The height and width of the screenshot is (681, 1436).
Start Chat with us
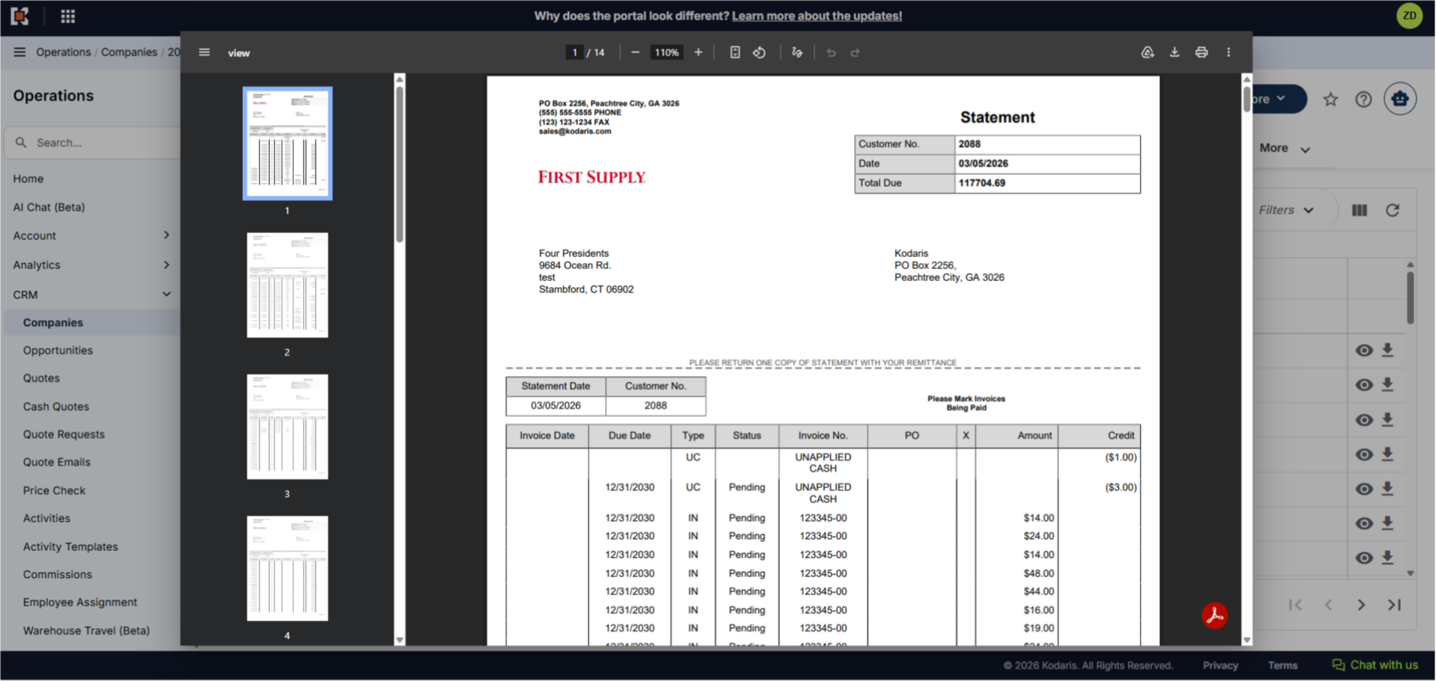click(1375, 665)
